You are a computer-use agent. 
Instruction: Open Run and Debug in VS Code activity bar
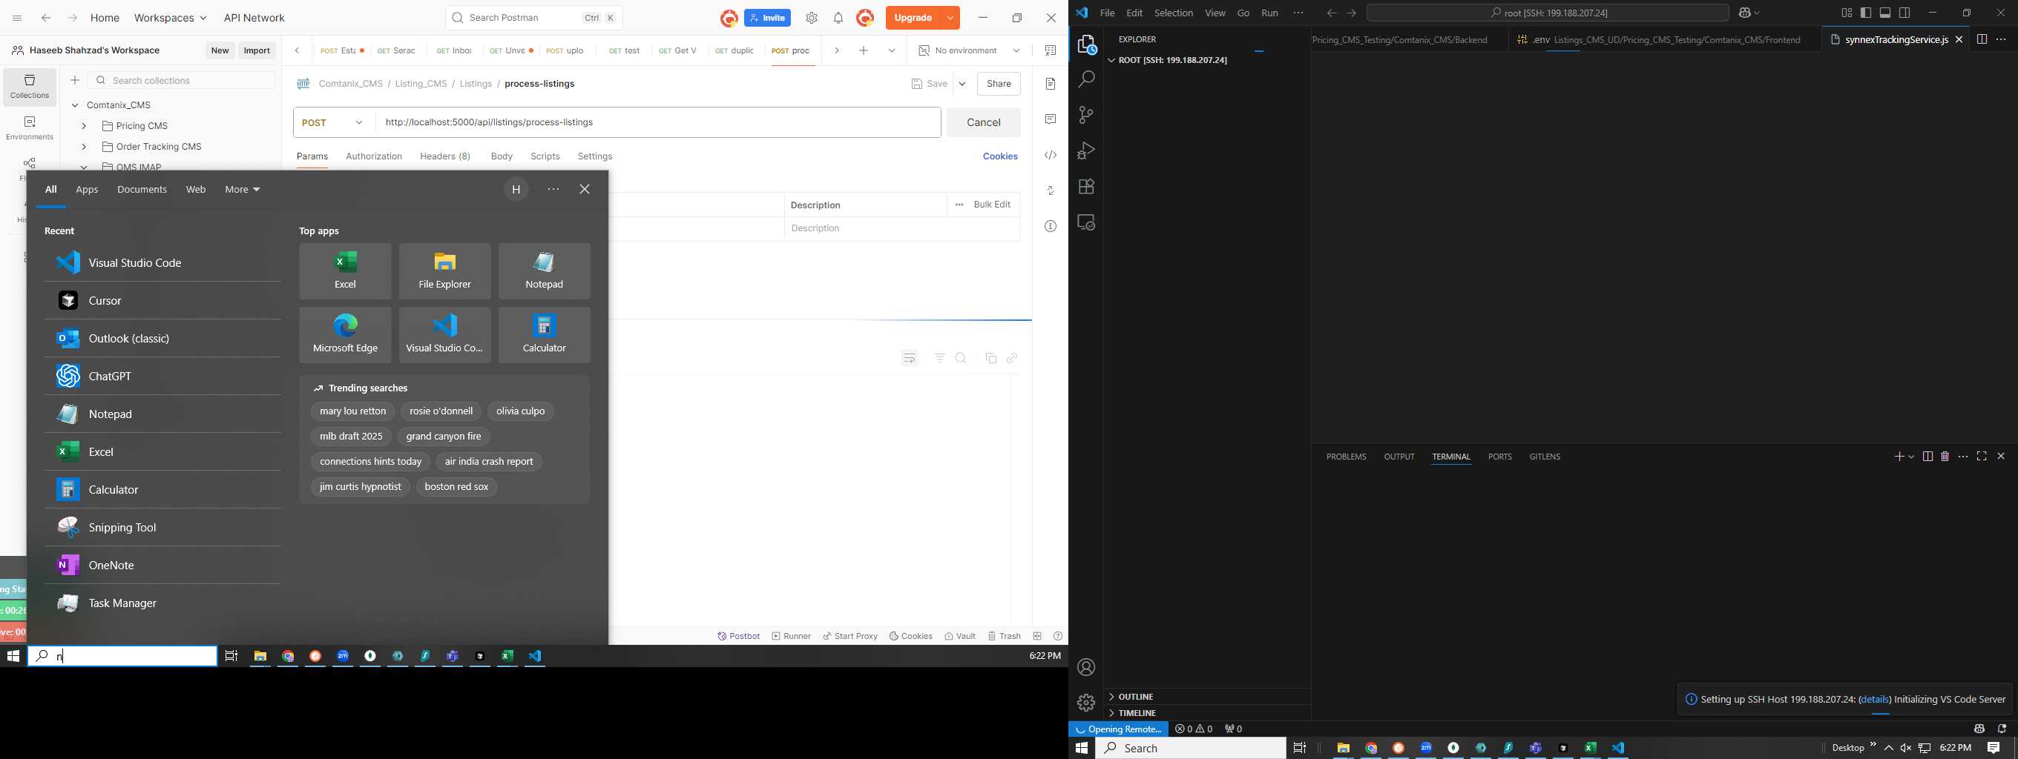[x=1085, y=150]
